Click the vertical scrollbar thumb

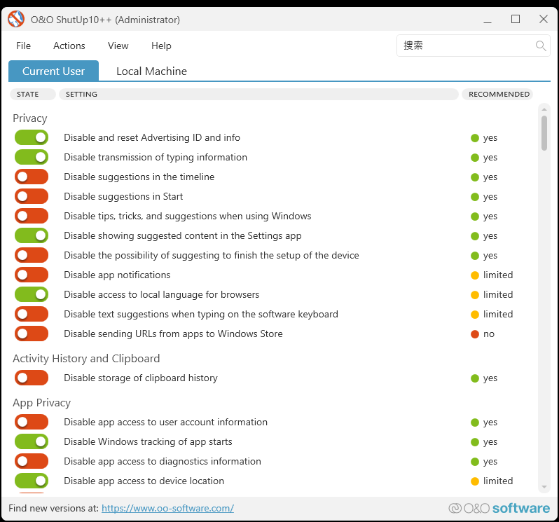[544, 133]
